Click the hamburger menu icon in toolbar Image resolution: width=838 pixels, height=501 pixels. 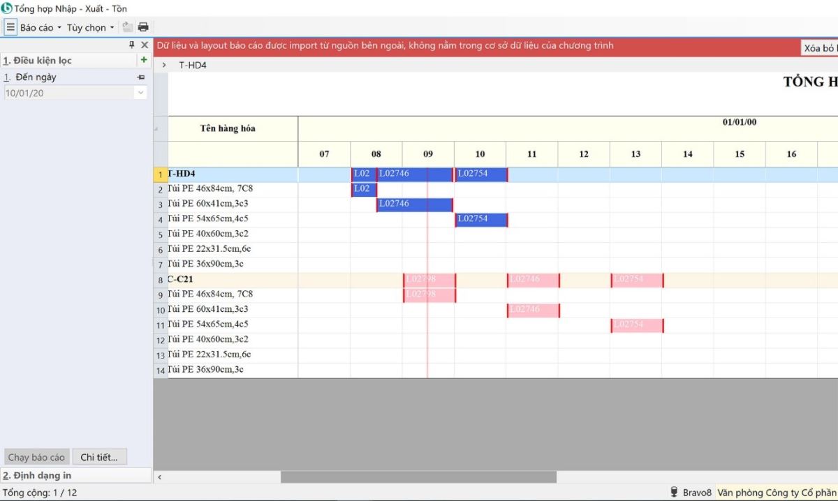[10, 27]
